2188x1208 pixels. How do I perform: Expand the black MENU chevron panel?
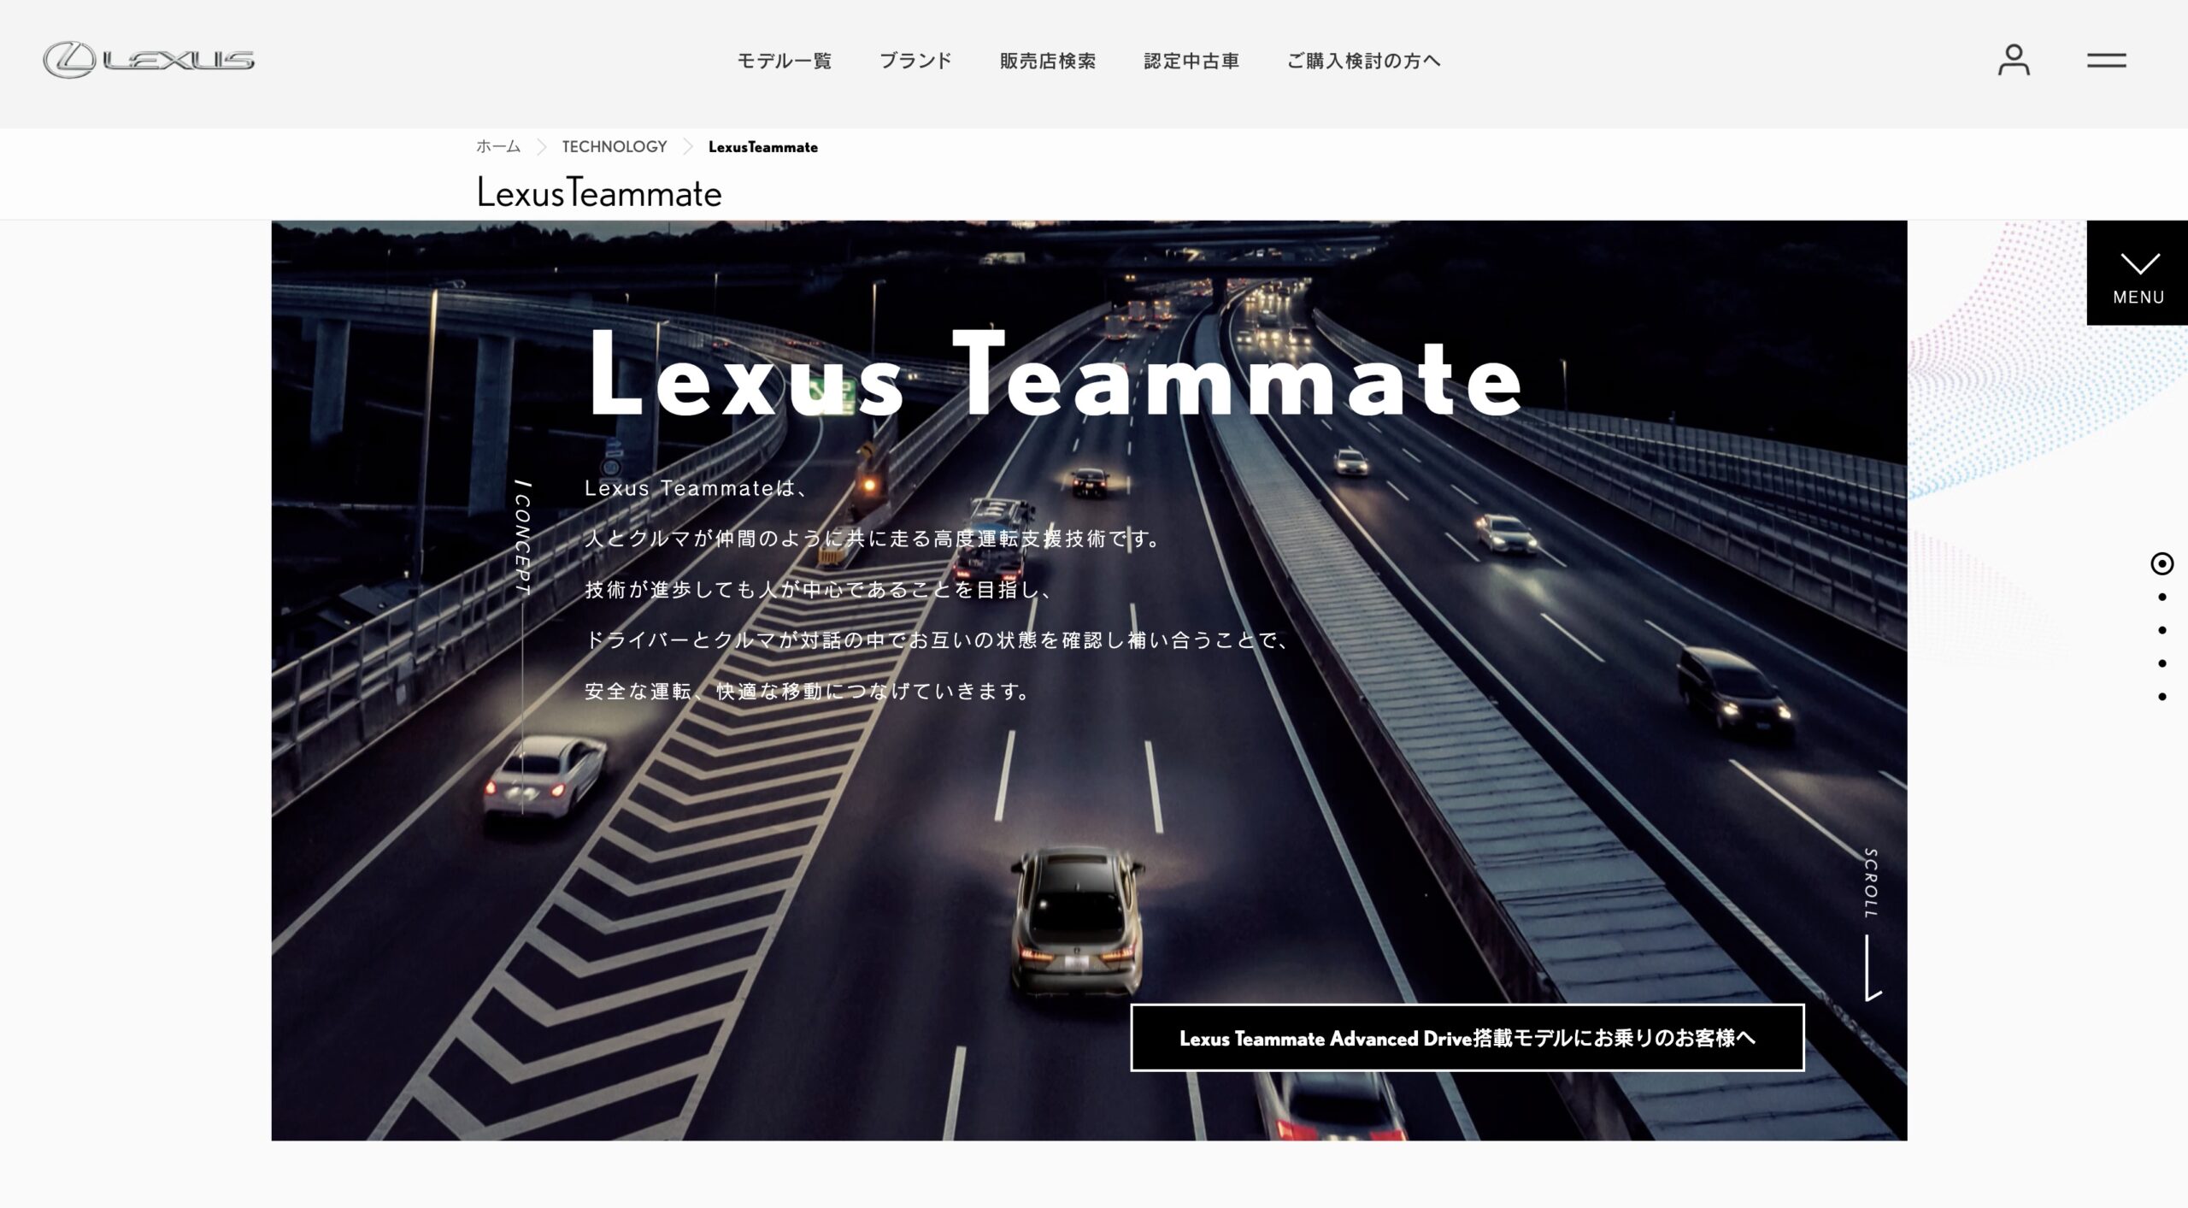2138,274
